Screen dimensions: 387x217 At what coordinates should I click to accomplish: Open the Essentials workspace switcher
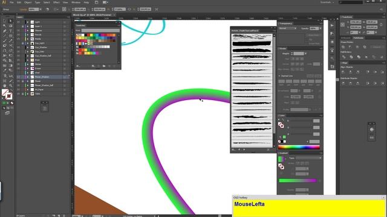(327, 2)
